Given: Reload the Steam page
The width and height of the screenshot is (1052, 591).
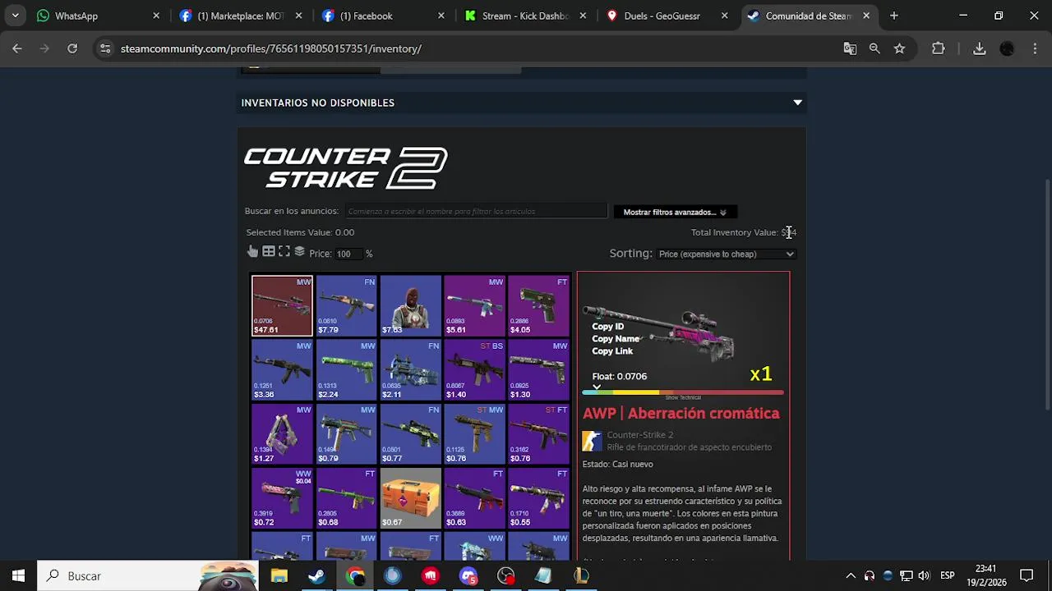Looking at the screenshot, I should [x=72, y=48].
